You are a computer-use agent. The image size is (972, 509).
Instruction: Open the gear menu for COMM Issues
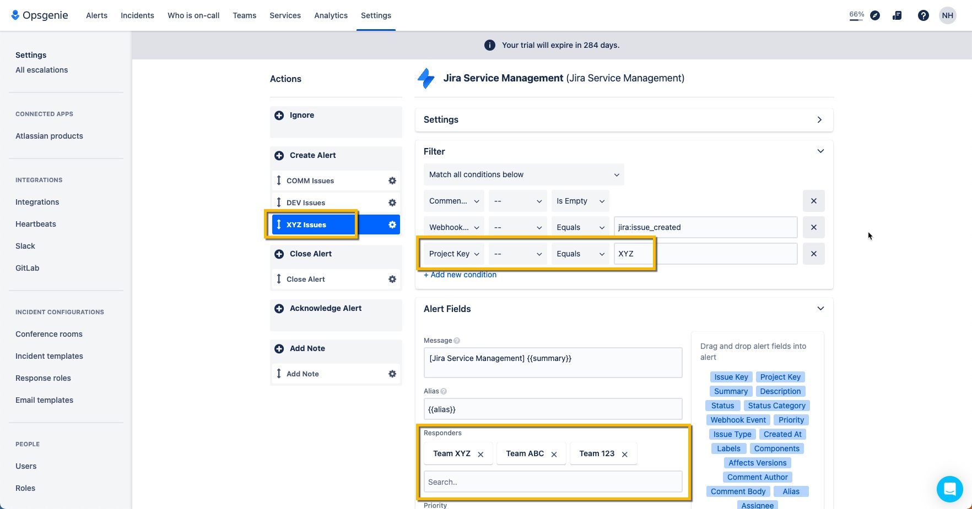(392, 180)
